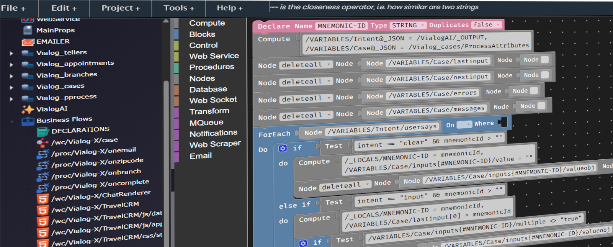613x247 pixels.
Task: Click the gear icon on the first if block
Action: click(283, 148)
